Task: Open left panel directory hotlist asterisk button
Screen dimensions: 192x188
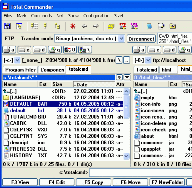Action: click(x=119, y=77)
